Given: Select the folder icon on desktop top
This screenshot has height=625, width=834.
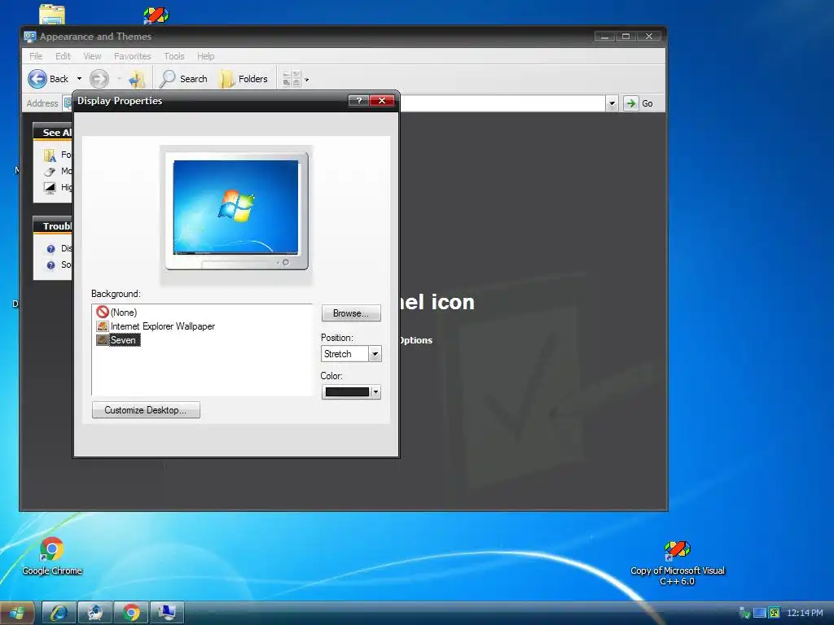Looking at the screenshot, I should tap(52, 15).
